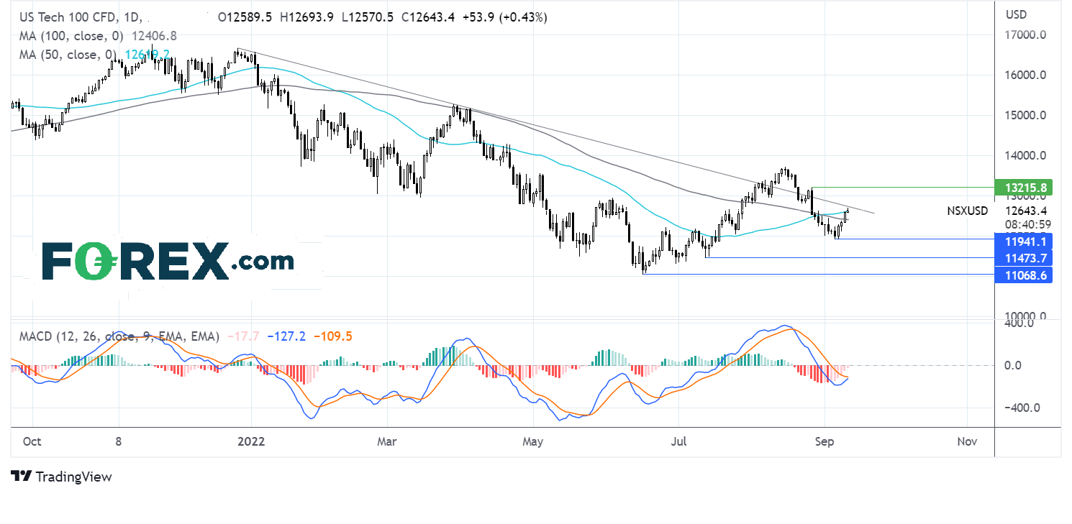Click the 15000.0 price axis value
The width and height of the screenshot is (1072, 524).
click(x=1025, y=116)
